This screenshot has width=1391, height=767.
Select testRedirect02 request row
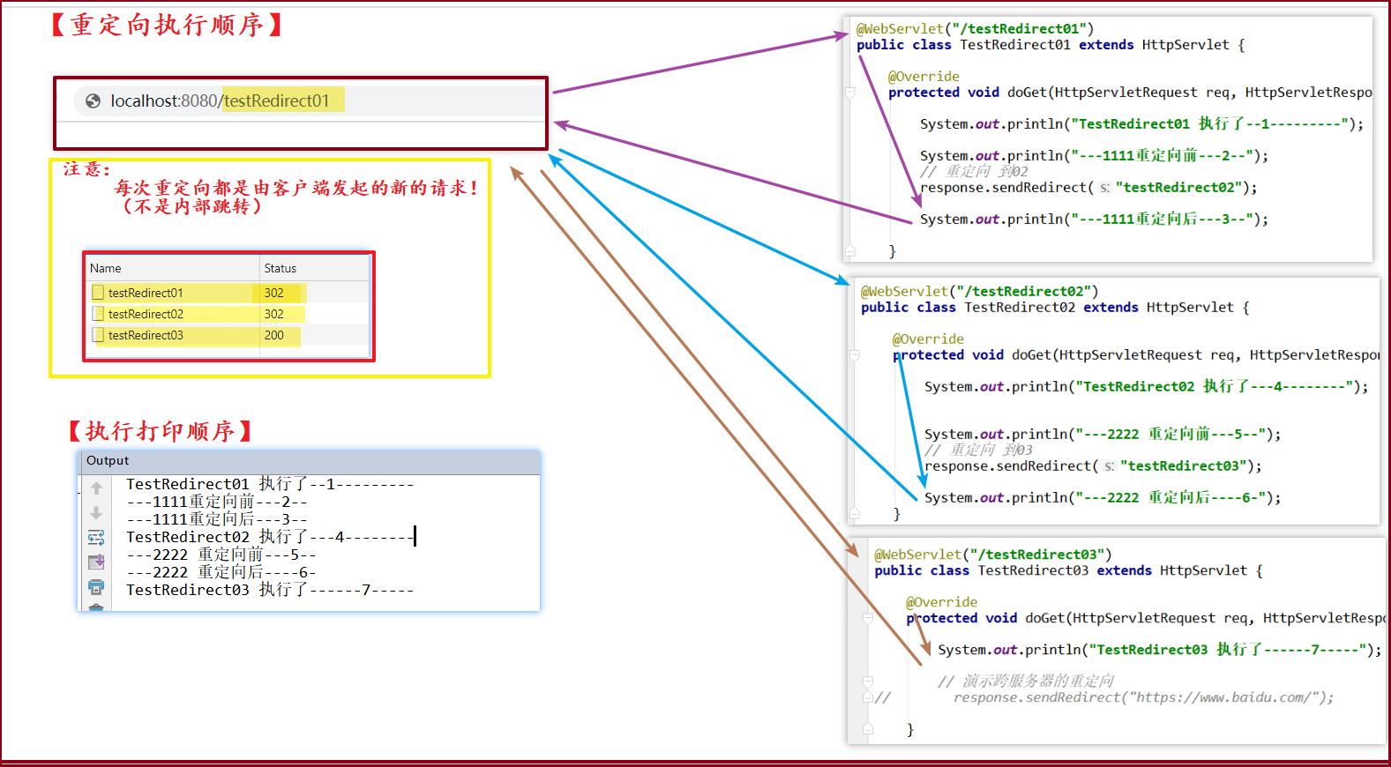146,314
